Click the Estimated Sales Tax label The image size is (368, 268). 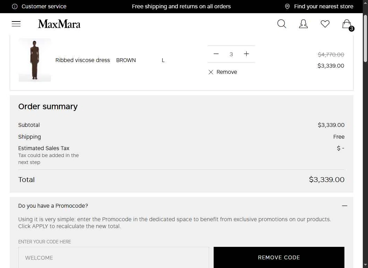coord(44,148)
